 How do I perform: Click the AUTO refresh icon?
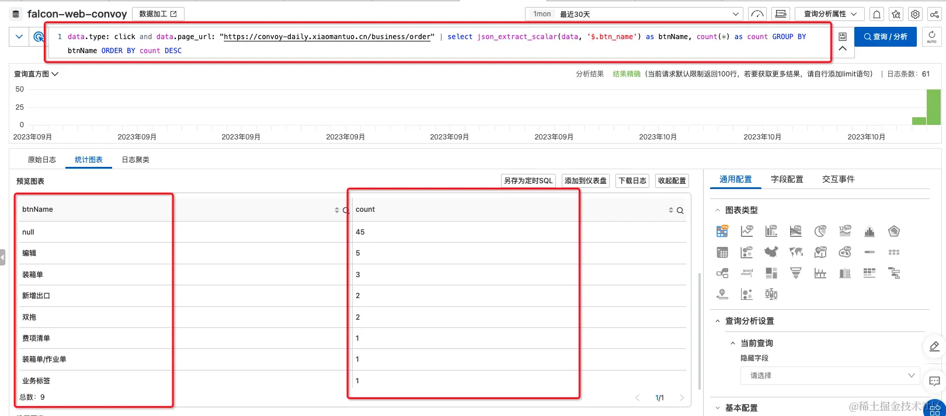(x=932, y=37)
